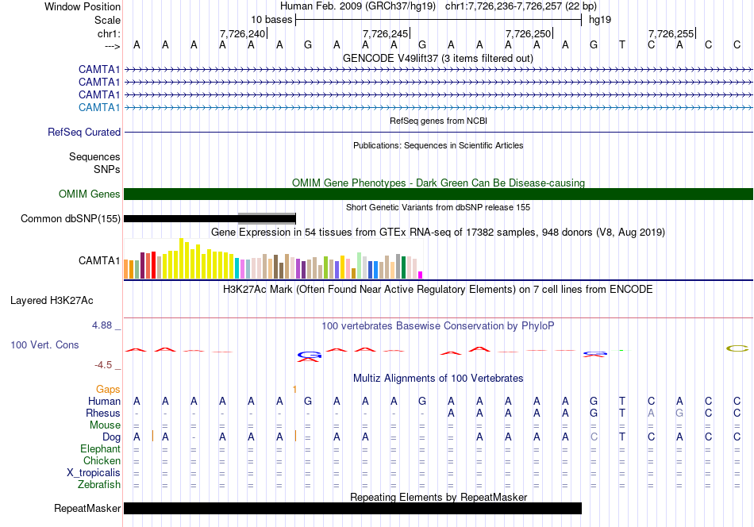The width and height of the screenshot is (754, 527).
Task: Click the 7,726,245 coordinate label
Action: [x=385, y=33]
